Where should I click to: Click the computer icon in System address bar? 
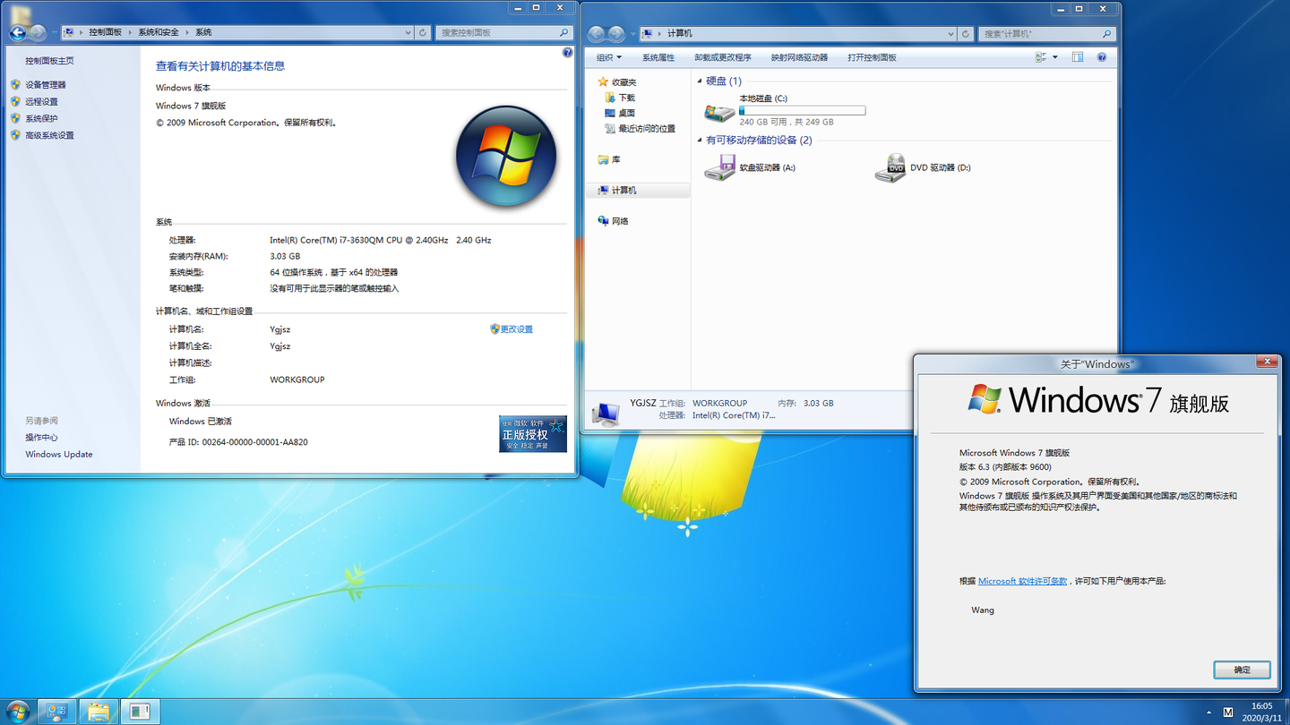coord(69,32)
